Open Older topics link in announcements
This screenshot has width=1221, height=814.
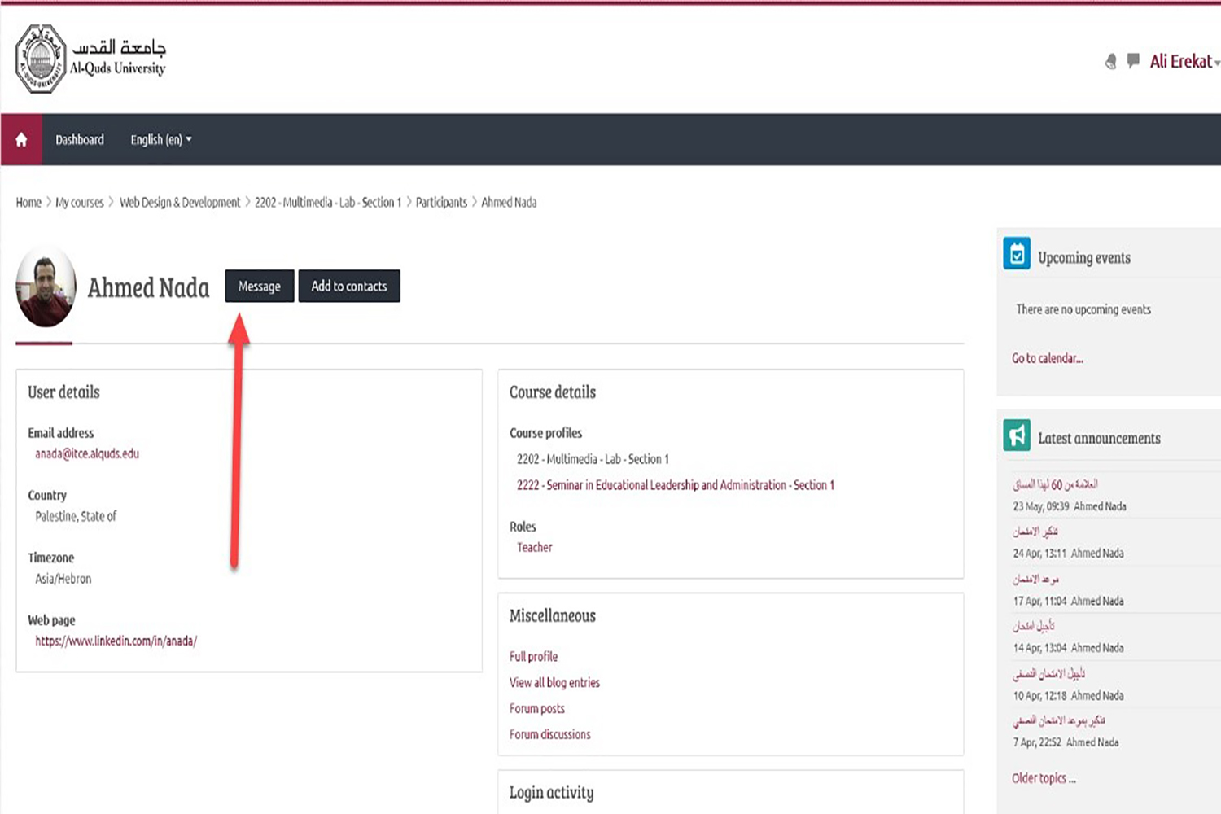point(1044,778)
